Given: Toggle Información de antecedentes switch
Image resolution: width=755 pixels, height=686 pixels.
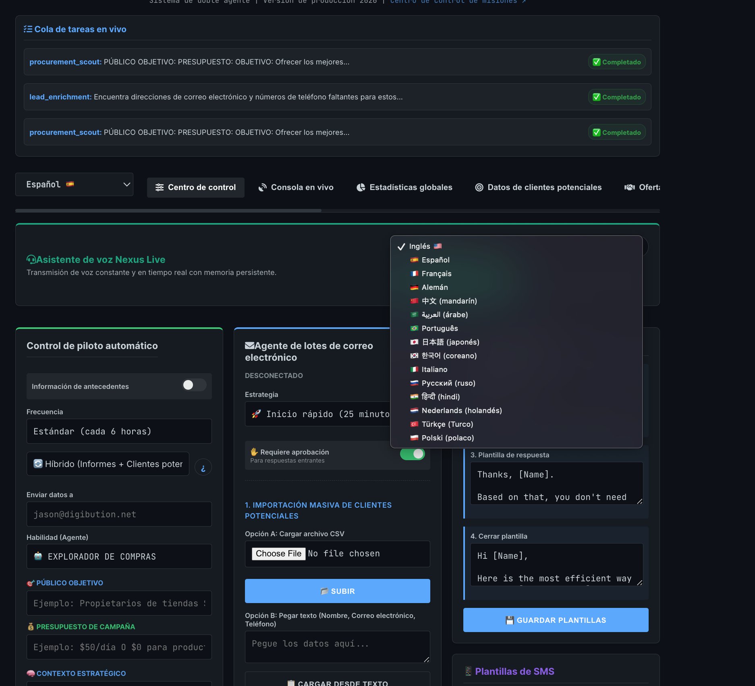Looking at the screenshot, I should [x=194, y=385].
